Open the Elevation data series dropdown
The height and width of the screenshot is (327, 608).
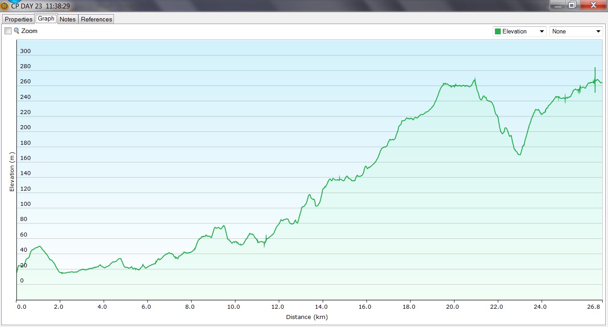coord(519,31)
